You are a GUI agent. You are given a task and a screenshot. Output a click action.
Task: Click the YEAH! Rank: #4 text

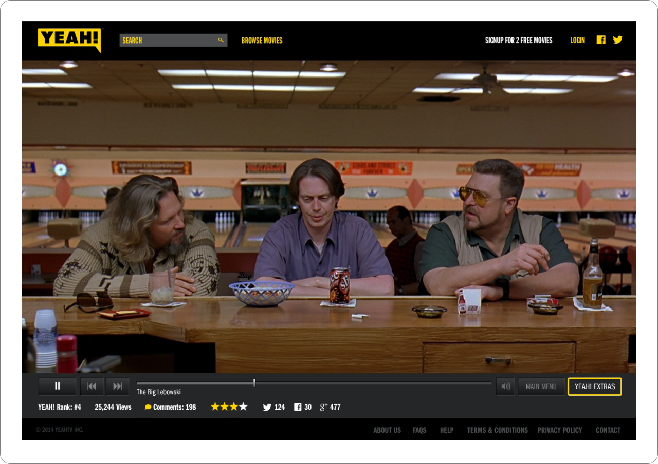60,407
